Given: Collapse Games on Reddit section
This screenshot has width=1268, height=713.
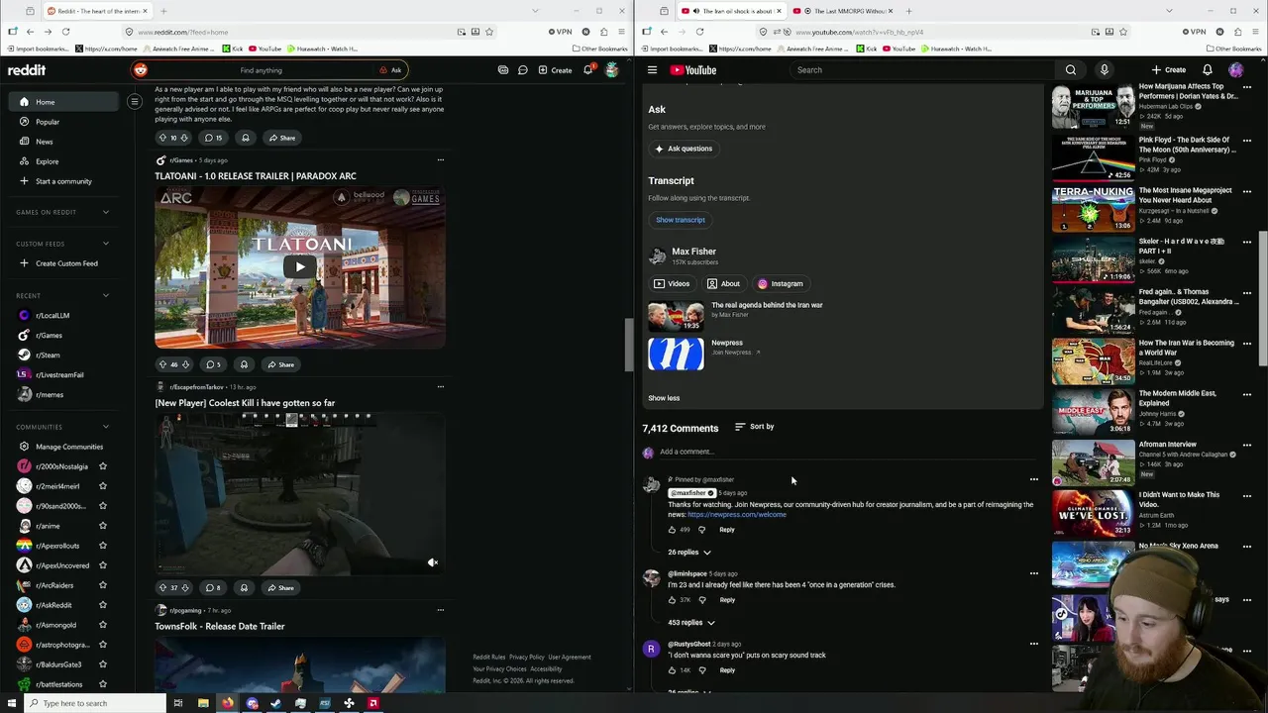Looking at the screenshot, I should (x=106, y=212).
